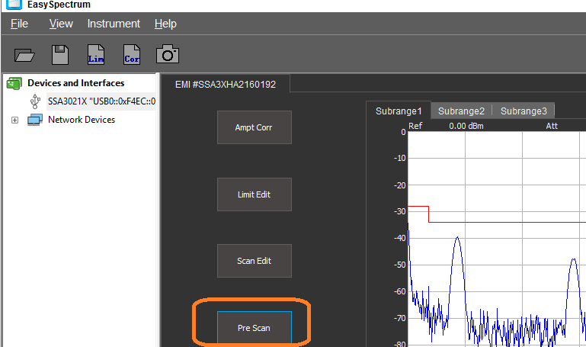Open the Scan Edit button
586x347 pixels.
click(254, 261)
